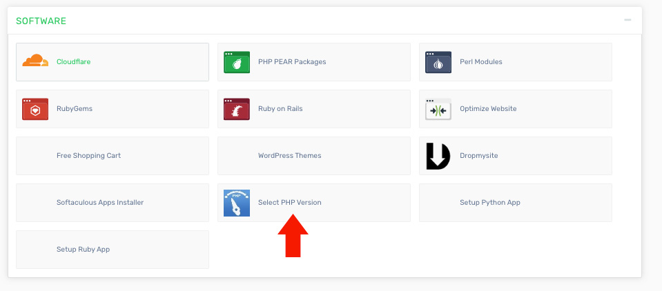Click the Perl Modules onion icon
This screenshot has width=662, height=291.
click(438, 61)
